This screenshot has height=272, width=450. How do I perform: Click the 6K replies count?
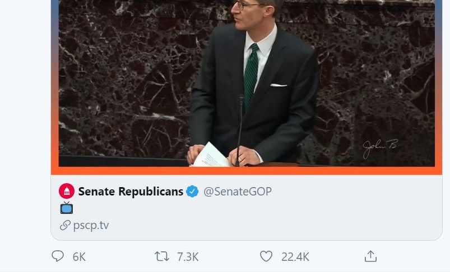click(x=79, y=256)
